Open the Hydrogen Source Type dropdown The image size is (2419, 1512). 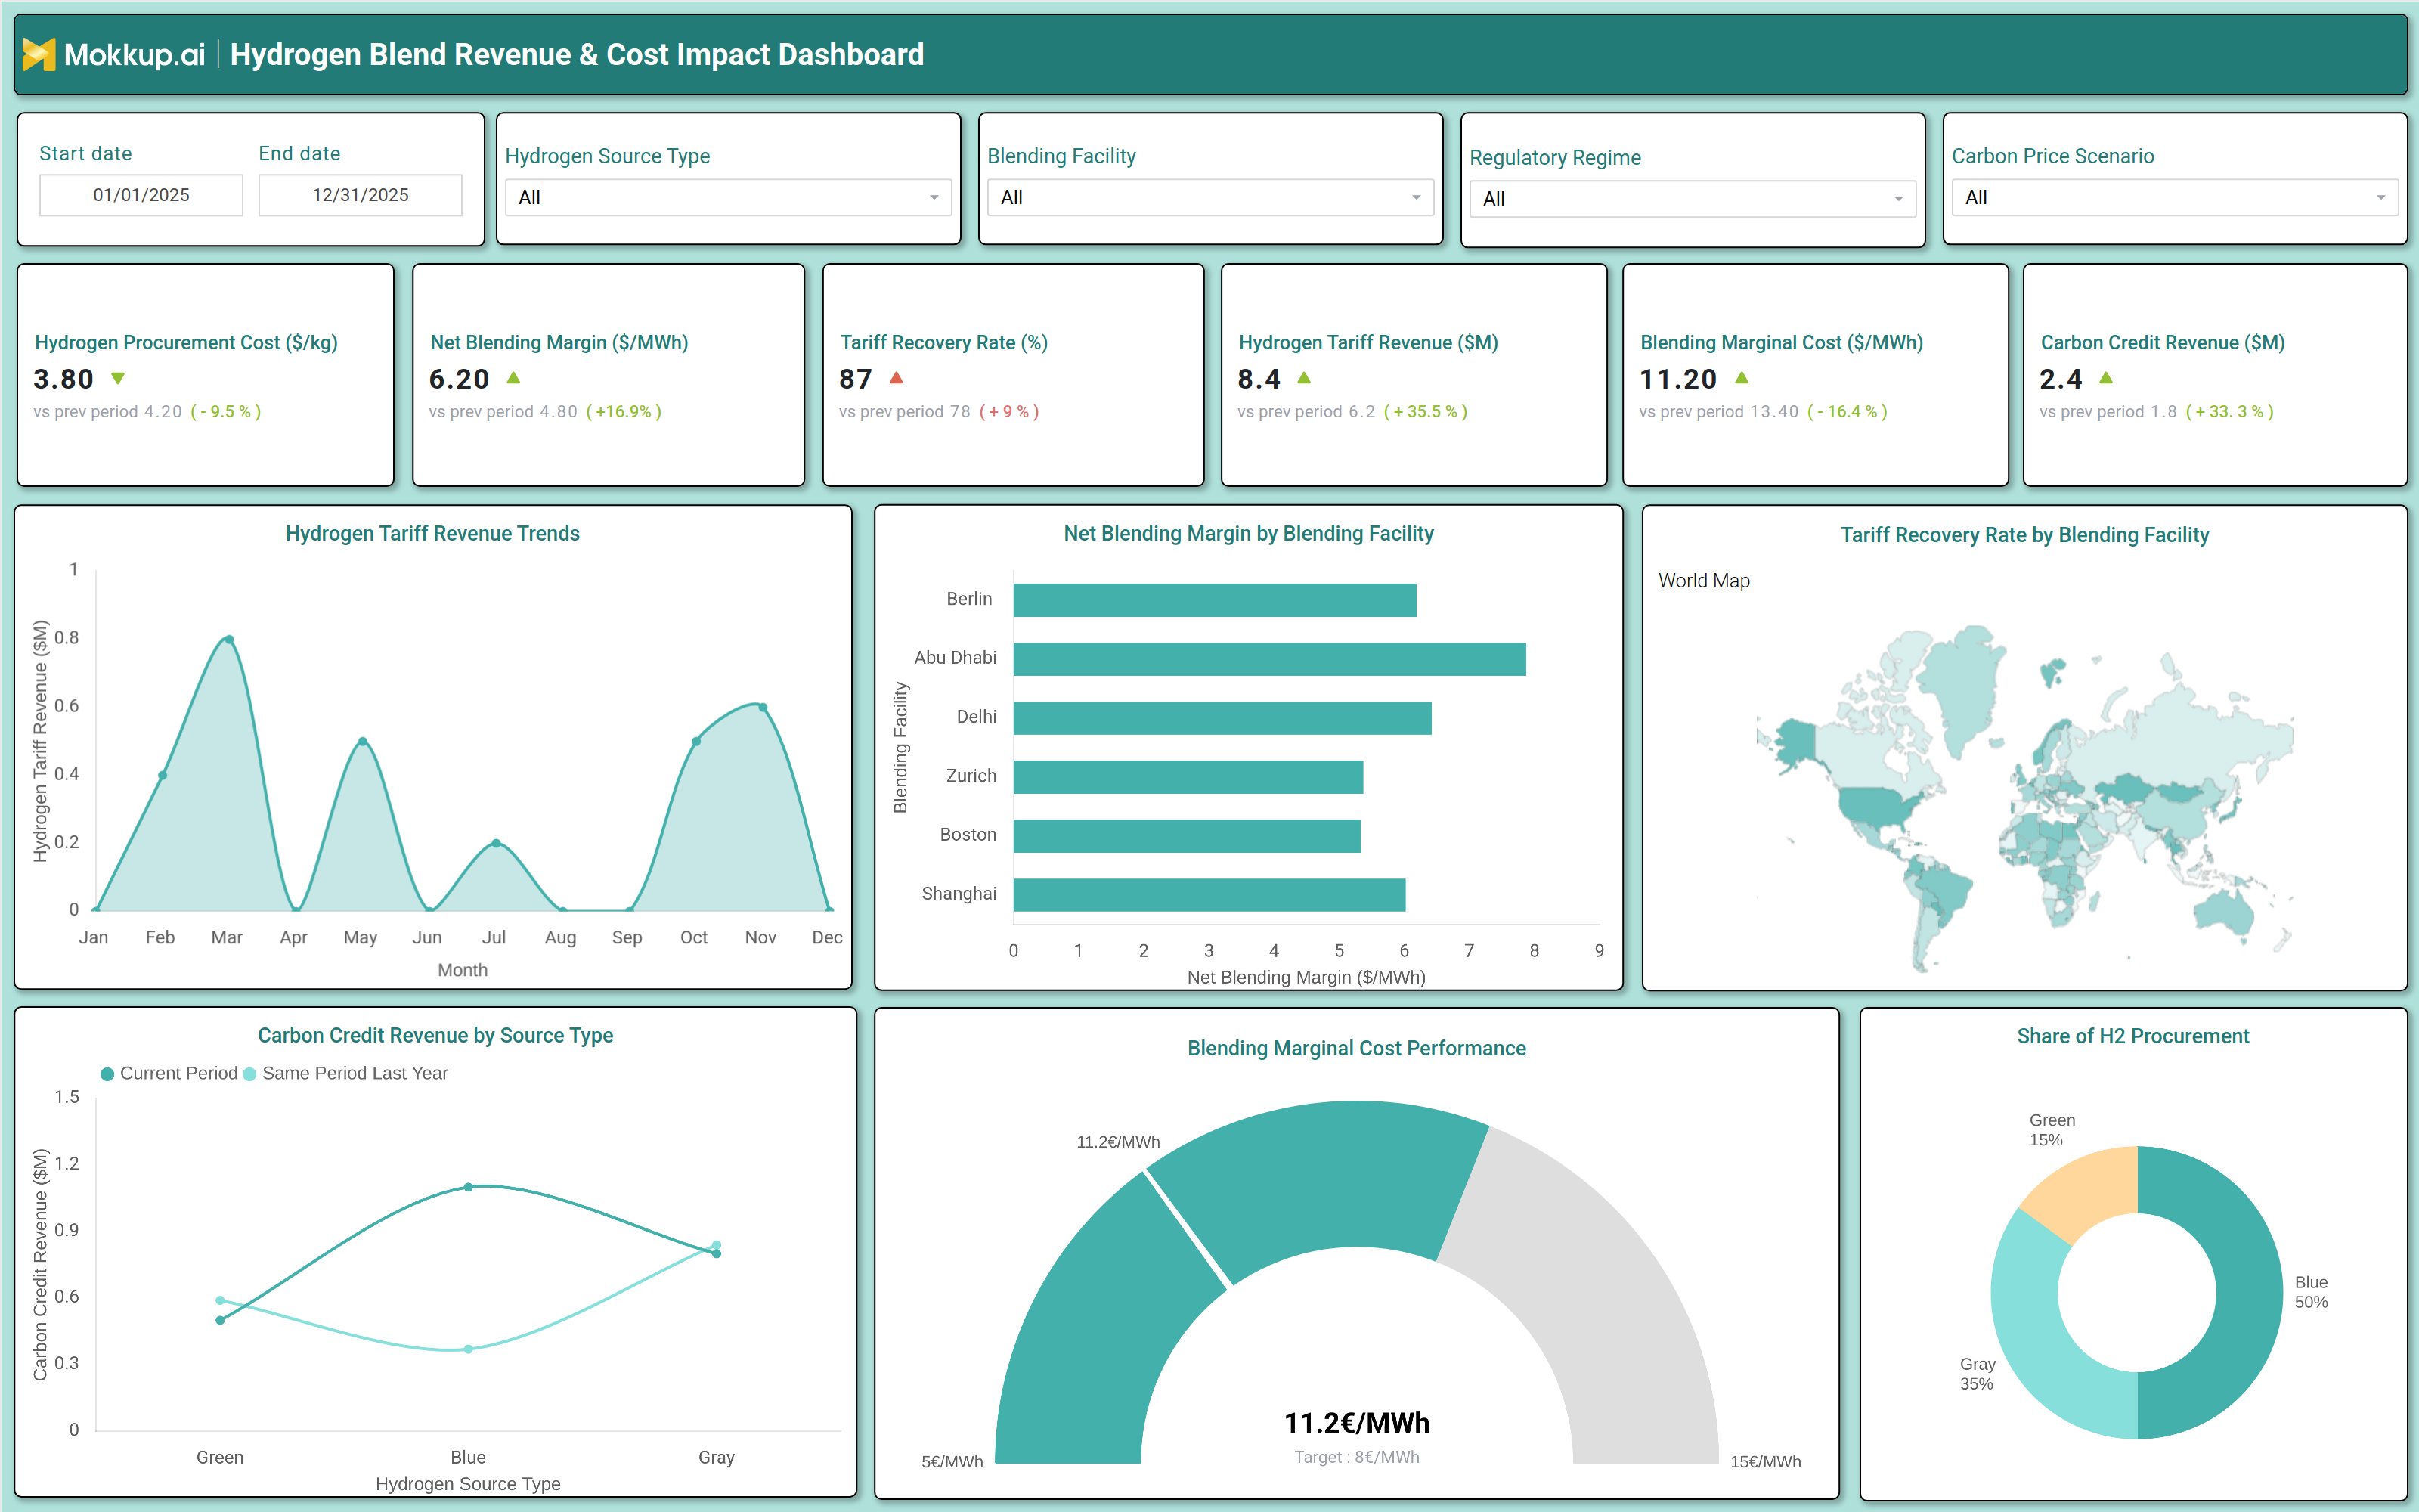(x=728, y=197)
